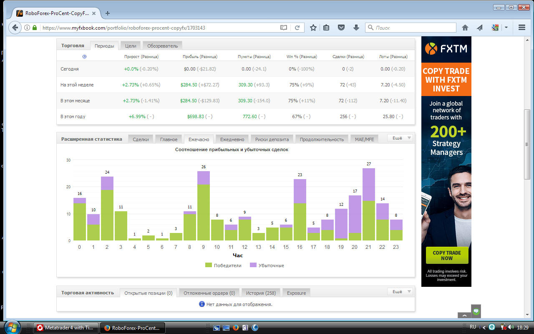Open the Google extension toolbar icon
The width and height of the screenshot is (534, 334).
click(495, 28)
